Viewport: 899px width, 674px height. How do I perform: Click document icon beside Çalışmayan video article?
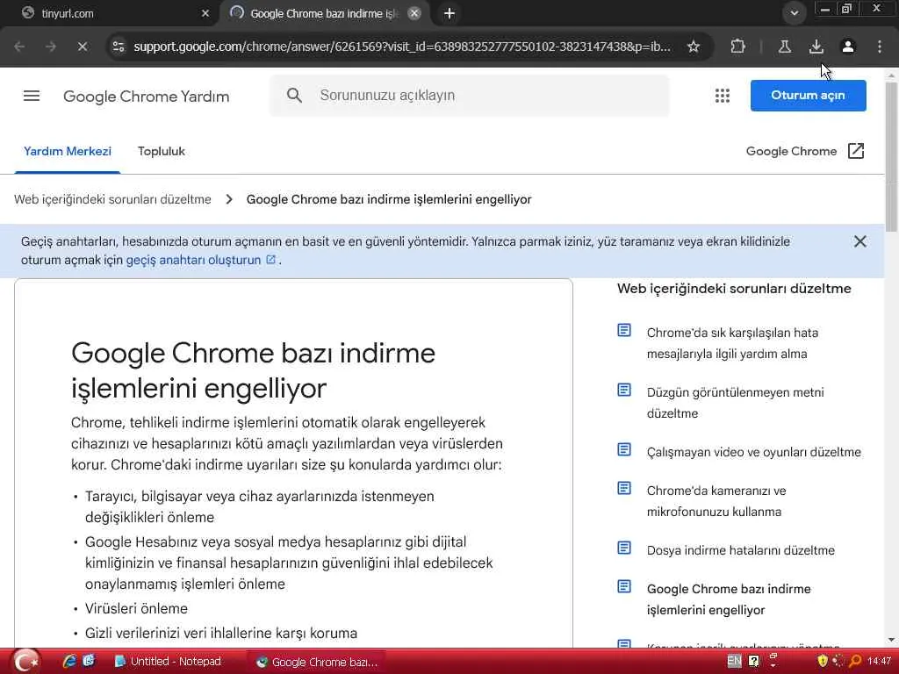point(624,449)
